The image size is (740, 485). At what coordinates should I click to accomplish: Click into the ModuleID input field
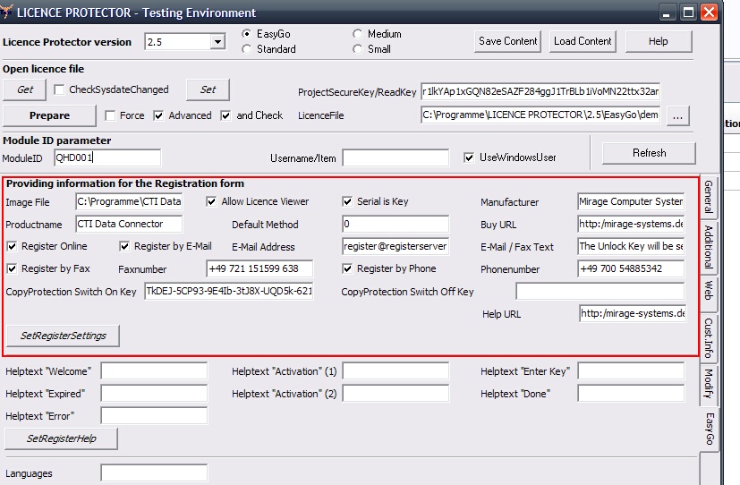tap(106, 157)
